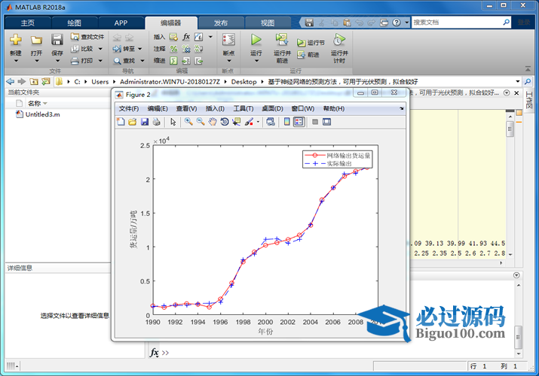Select the Data Cursor tool in Figure 2
Viewport: 539px width, 376px height.
[x=236, y=122]
